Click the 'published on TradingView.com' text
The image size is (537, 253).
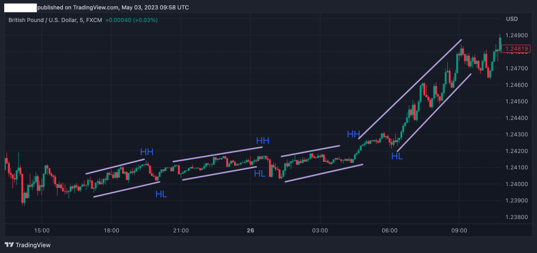point(113,8)
